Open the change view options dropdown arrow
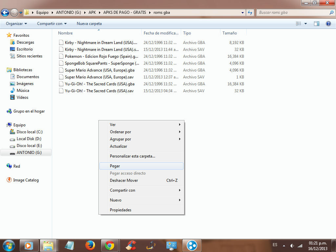 coord(305,24)
